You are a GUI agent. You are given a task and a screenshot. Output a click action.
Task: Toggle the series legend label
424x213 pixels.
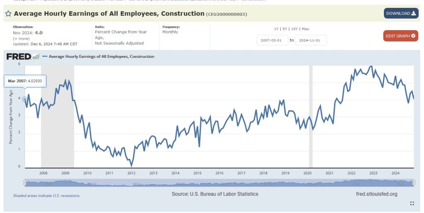click(x=101, y=57)
